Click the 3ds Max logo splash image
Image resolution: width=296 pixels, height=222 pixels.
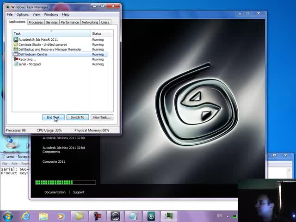(x=196, y=105)
